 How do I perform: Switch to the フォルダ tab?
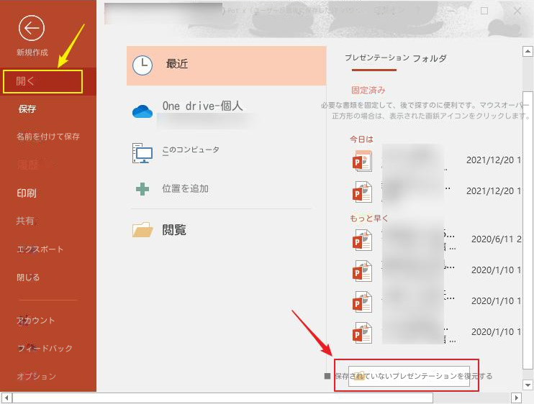[x=430, y=58]
